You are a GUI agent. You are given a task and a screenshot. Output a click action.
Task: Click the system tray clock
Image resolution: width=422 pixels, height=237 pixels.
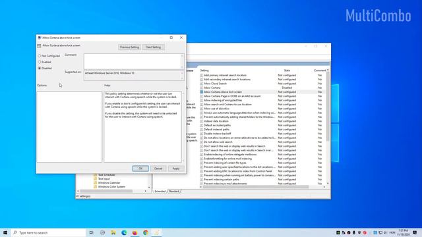pos(403,232)
